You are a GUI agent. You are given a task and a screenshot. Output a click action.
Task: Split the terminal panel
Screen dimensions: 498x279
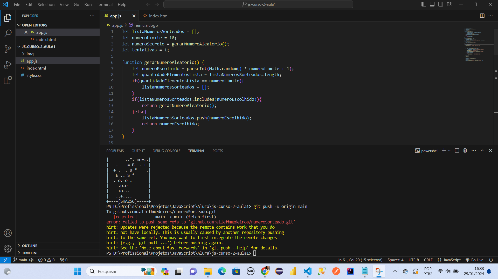point(457,151)
